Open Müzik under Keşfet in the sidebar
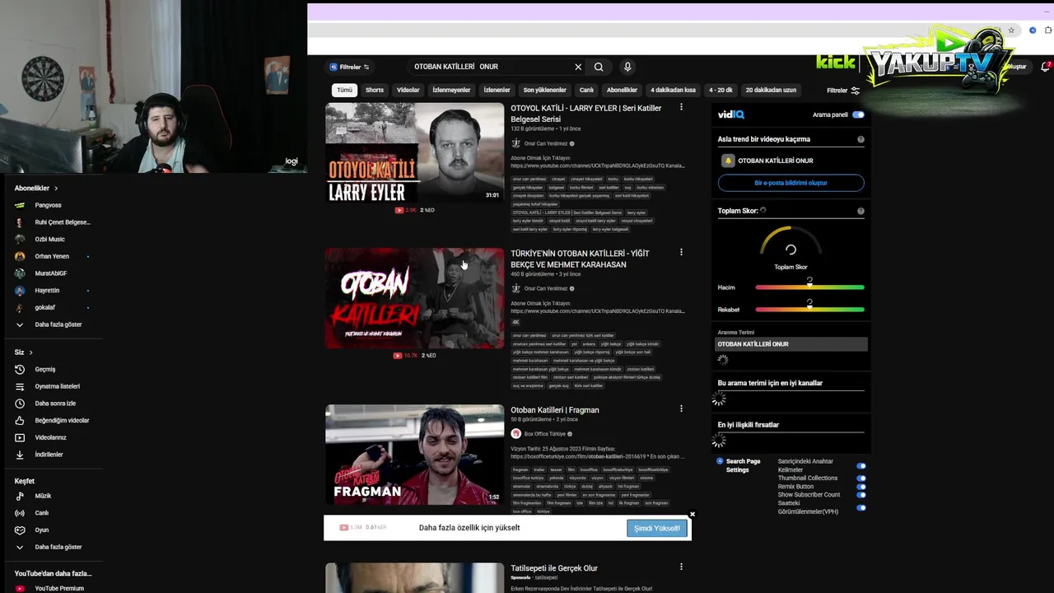Image resolution: width=1054 pixels, height=593 pixels. click(43, 496)
